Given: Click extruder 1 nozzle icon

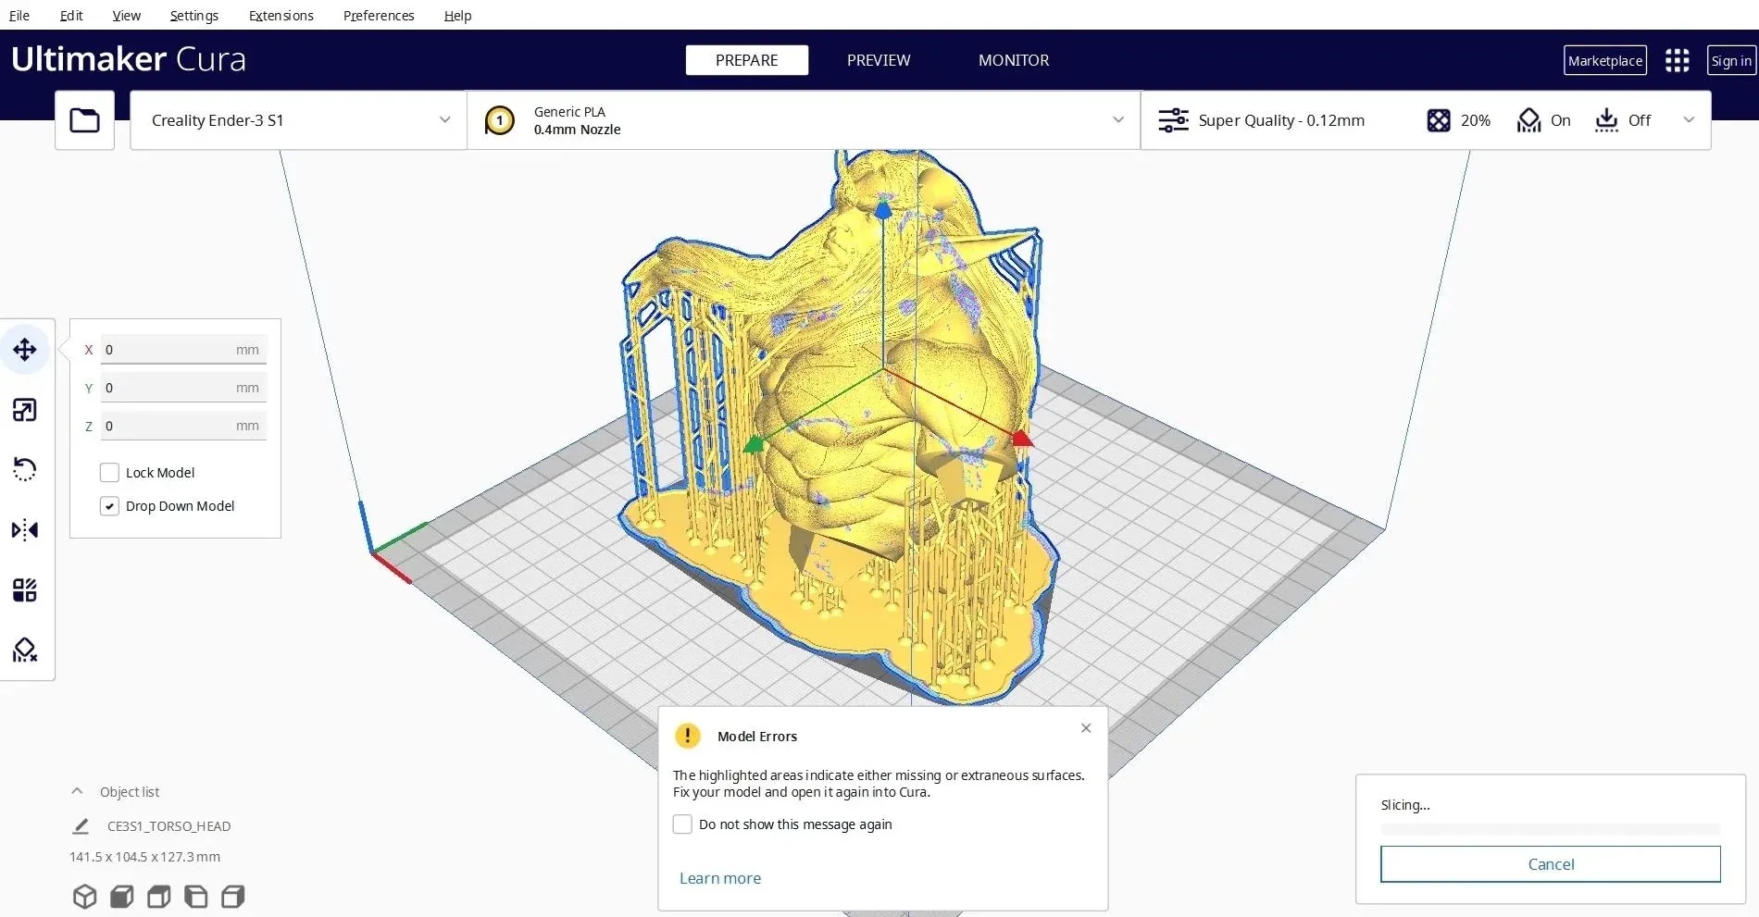Looking at the screenshot, I should pos(500,120).
